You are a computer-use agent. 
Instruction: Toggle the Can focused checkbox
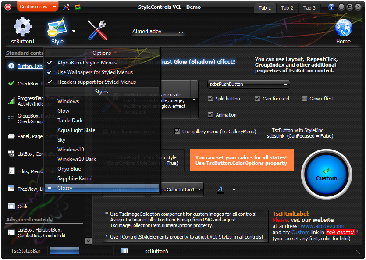tap(257, 99)
